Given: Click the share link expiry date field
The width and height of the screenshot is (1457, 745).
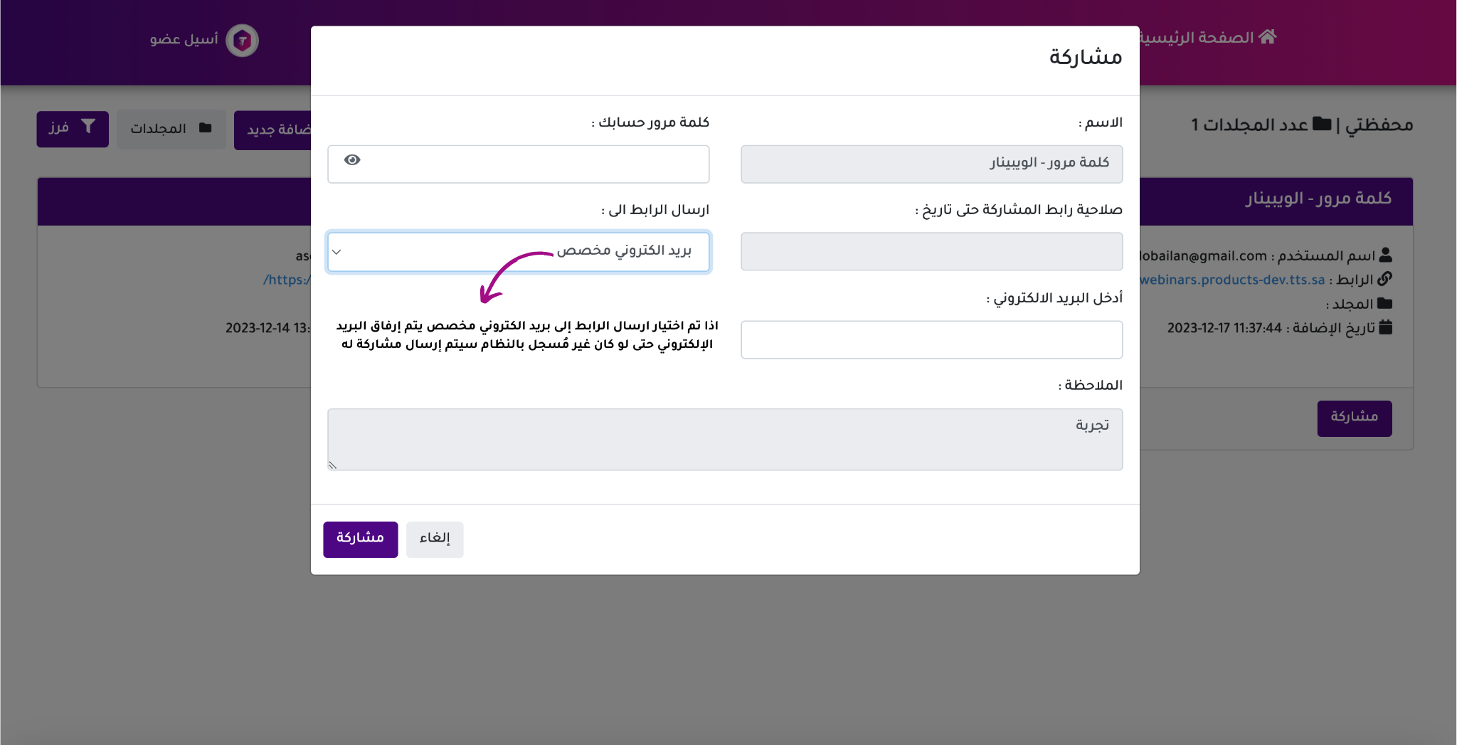Looking at the screenshot, I should [931, 252].
